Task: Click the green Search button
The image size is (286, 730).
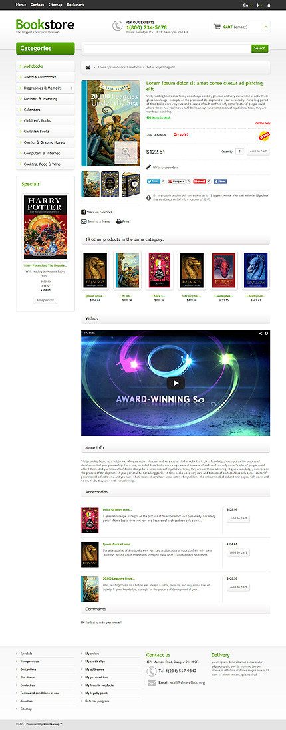Action: point(260,48)
